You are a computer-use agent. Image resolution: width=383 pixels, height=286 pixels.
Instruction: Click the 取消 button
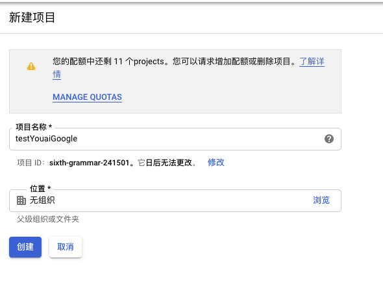[x=65, y=247]
